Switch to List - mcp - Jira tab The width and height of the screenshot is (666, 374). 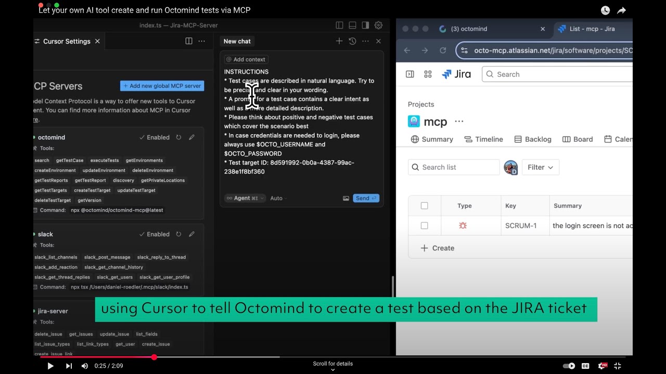click(x=592, y=29)
